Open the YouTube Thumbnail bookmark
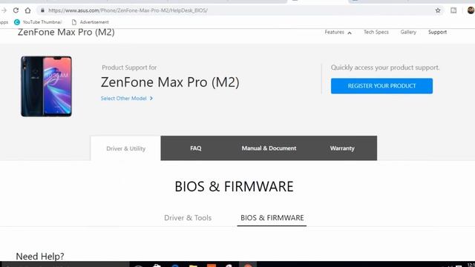Screen dimensions: 475x267 38,22
